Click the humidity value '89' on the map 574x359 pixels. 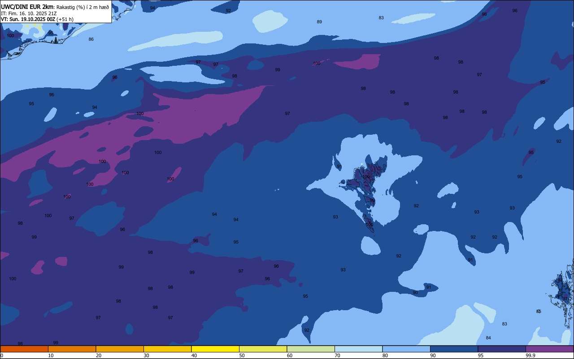pos(319,22)
